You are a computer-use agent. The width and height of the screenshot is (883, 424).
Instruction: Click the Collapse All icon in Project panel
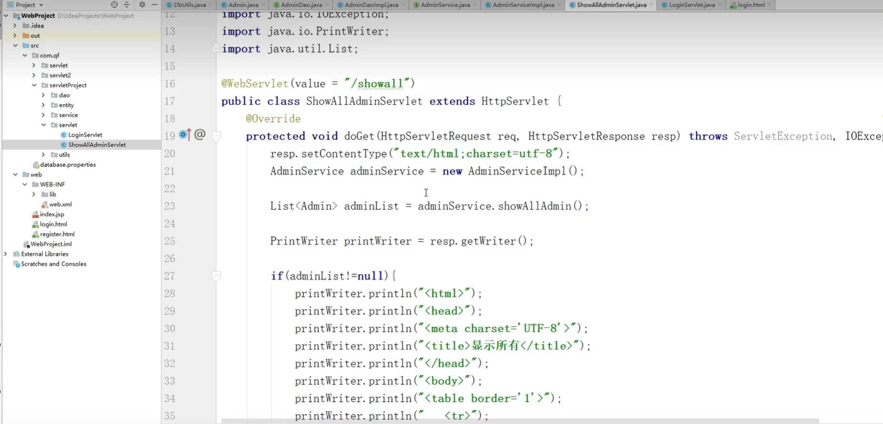(127, 5)
